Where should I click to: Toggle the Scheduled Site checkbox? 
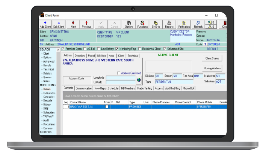[x=165, y=49]
